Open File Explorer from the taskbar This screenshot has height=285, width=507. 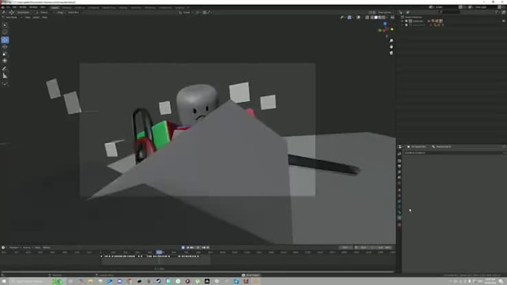[90, 281]
